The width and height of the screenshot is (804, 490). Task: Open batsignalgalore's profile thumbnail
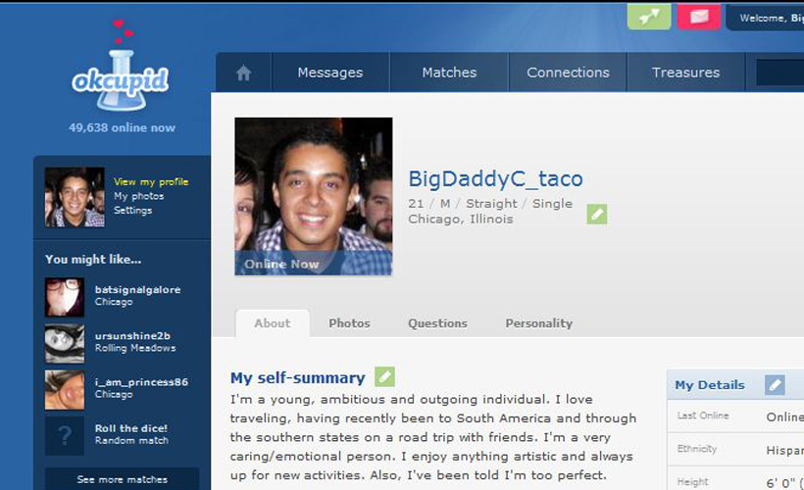click(65, 297)
